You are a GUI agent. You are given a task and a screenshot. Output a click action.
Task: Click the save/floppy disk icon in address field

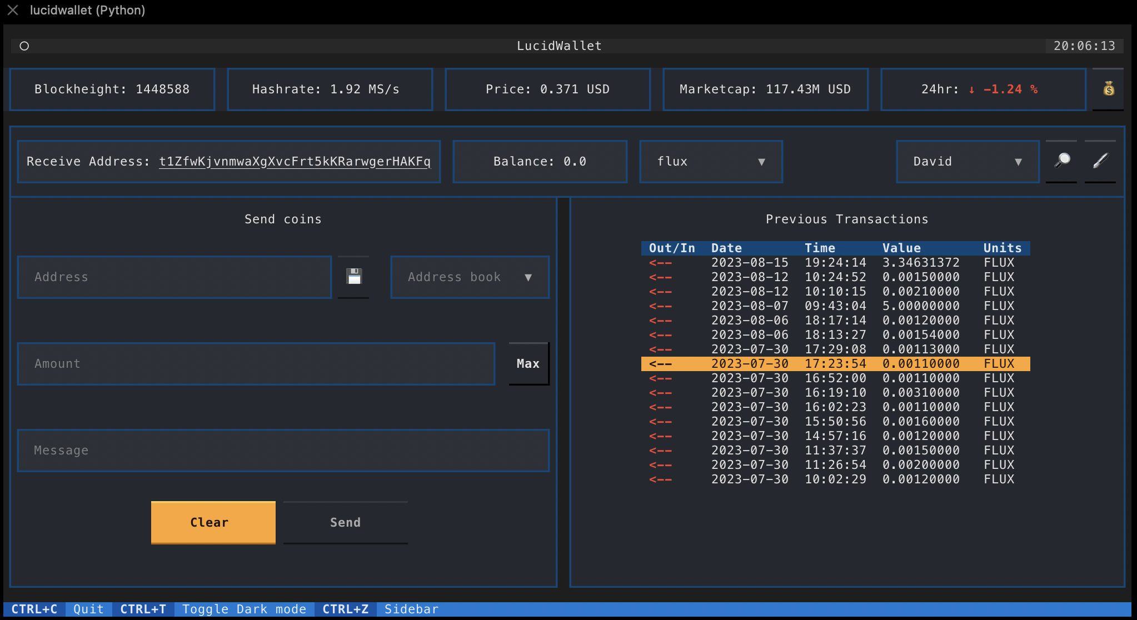pos(353,277)
